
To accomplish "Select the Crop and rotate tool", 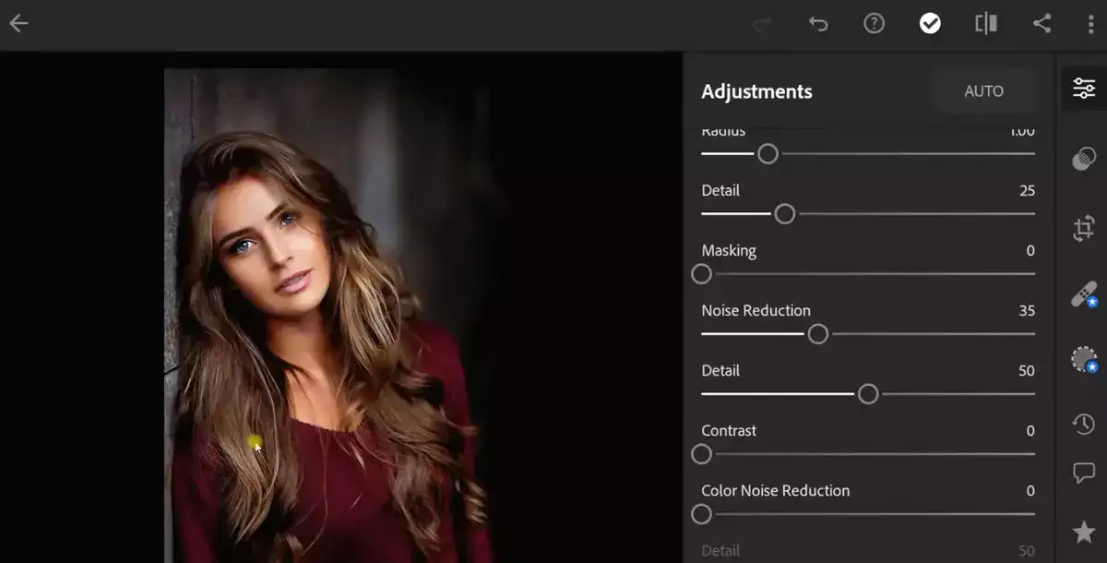I will (x=1084, y=228).
